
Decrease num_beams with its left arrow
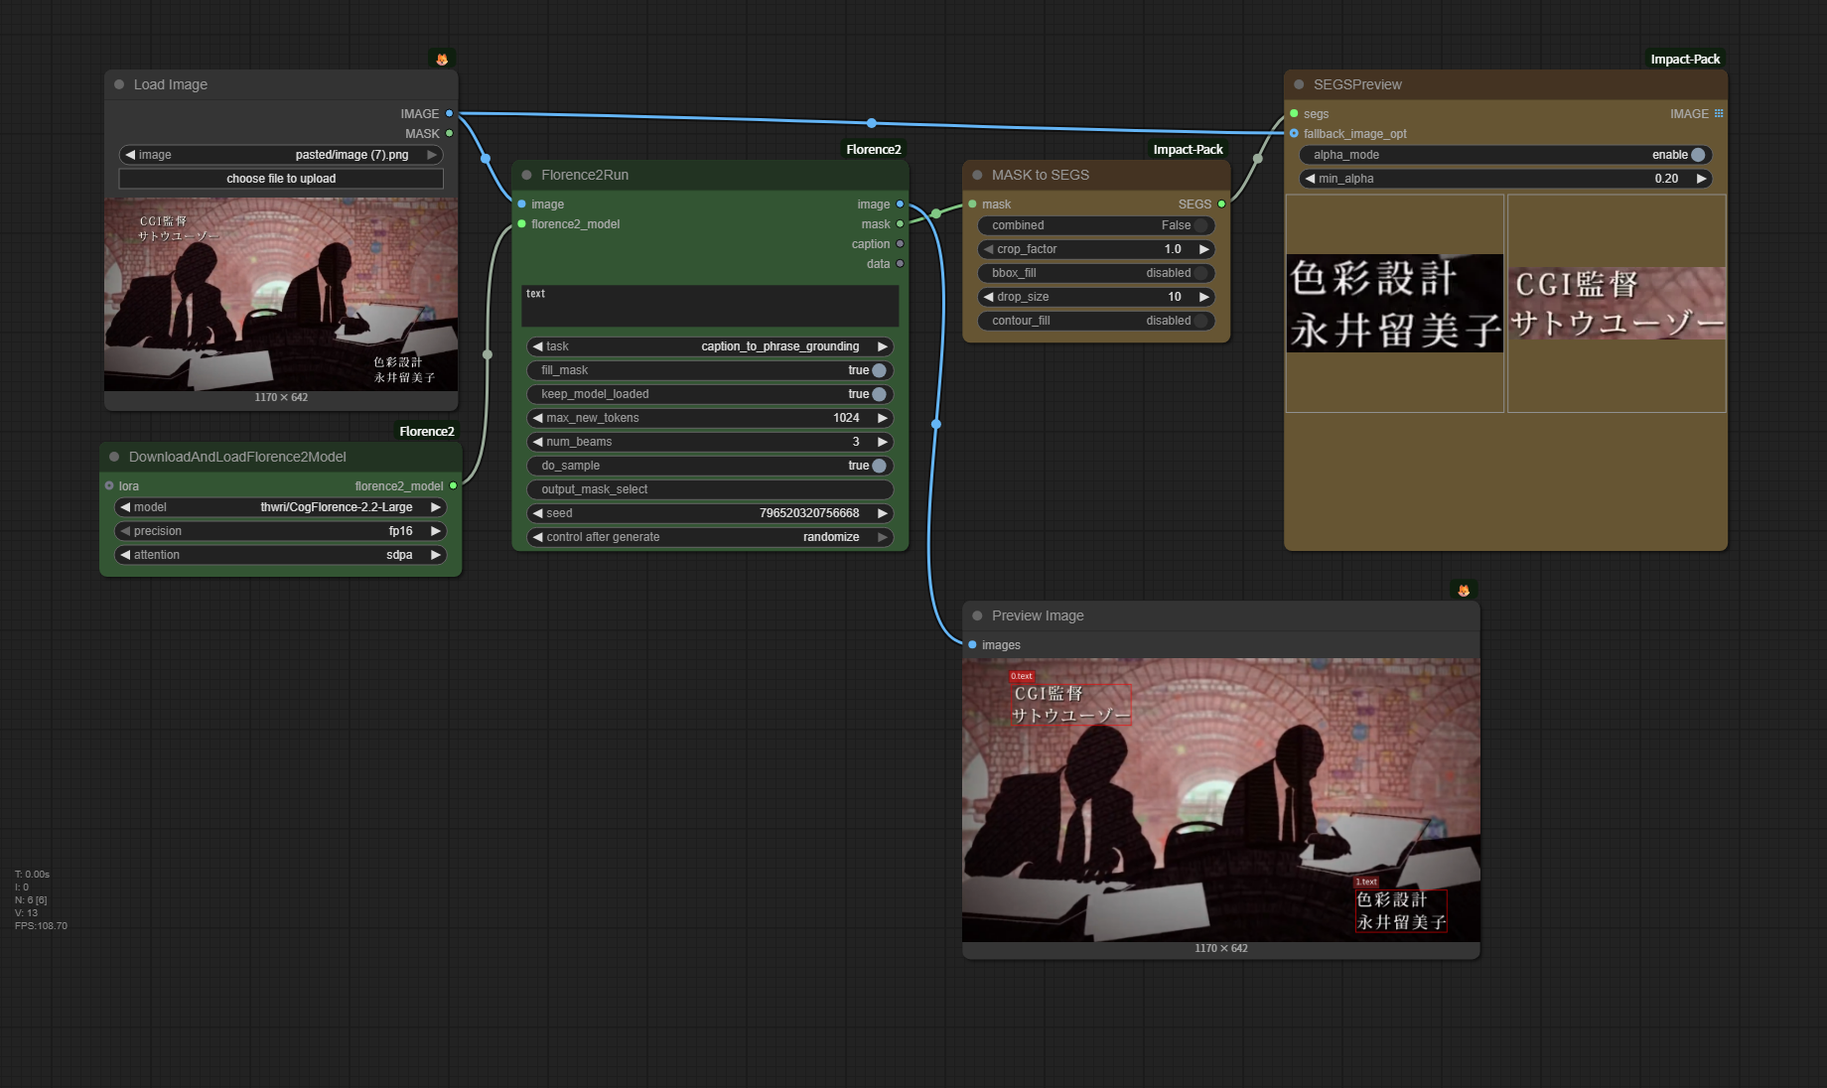tap(537, 442)
